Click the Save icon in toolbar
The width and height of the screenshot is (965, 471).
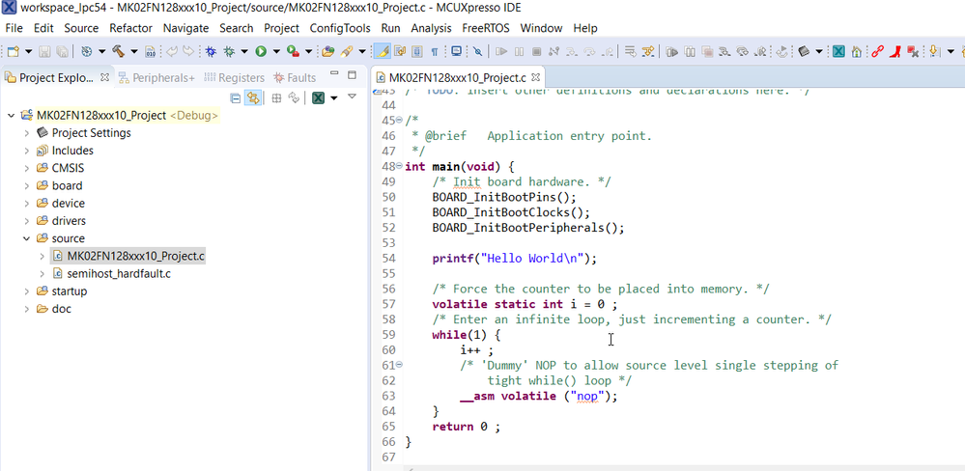45,52
